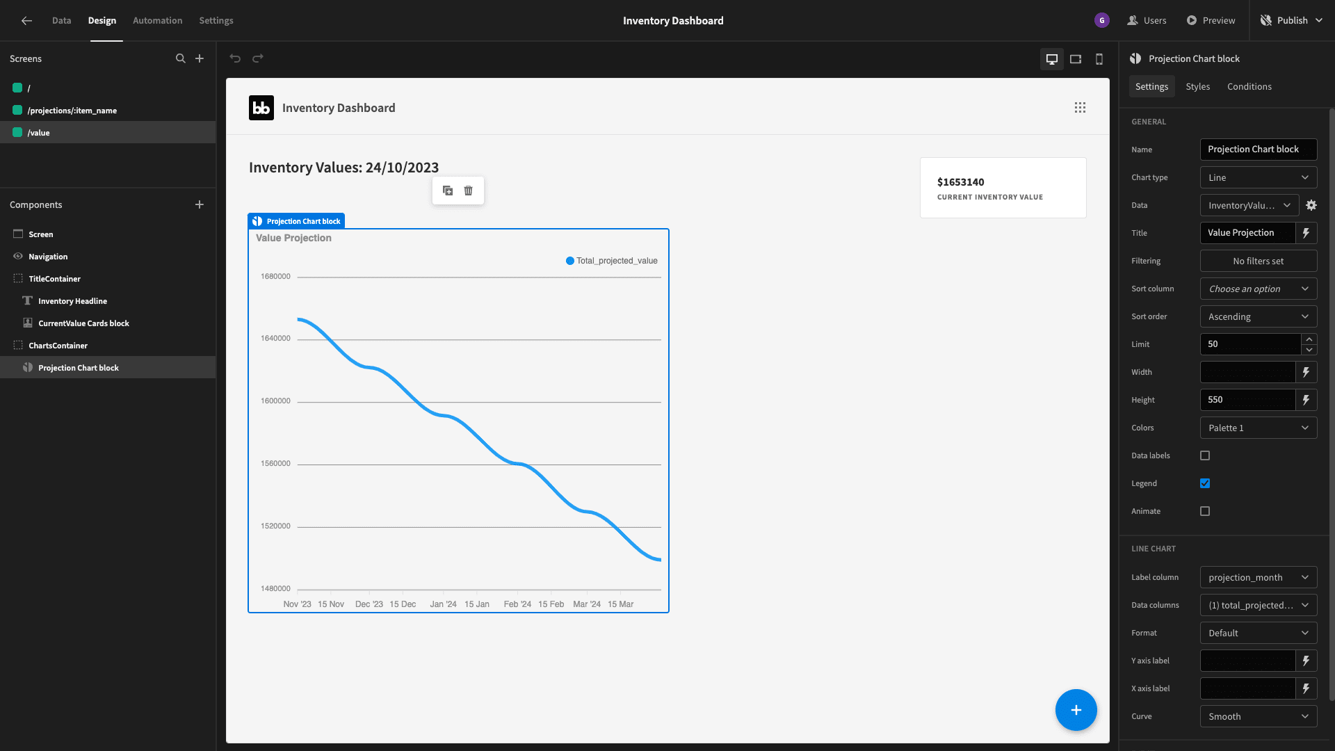The height and width of the screenshot is (751, 1335).
Task: Open bindings for Title field
Action: click(1306, 233)
